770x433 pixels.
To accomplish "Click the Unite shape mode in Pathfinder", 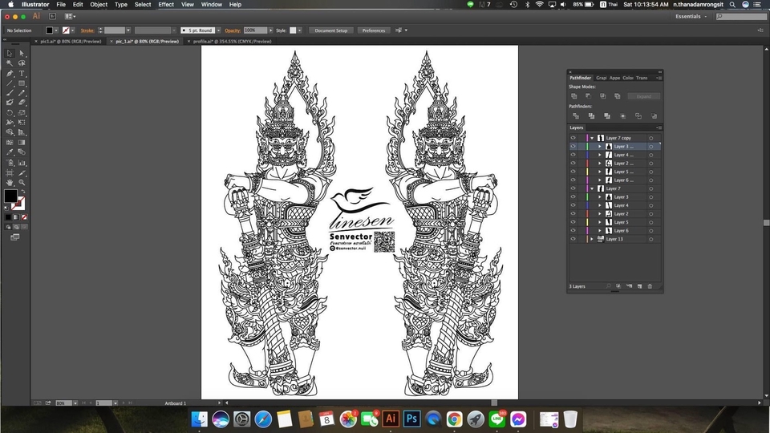I will pyautogui.click(x=574, y=96).
